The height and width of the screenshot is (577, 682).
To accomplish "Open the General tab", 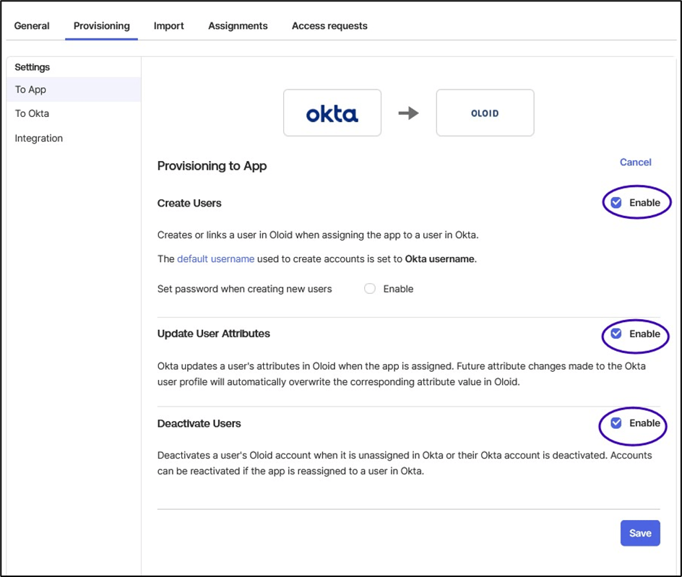I will click(32, 26).
